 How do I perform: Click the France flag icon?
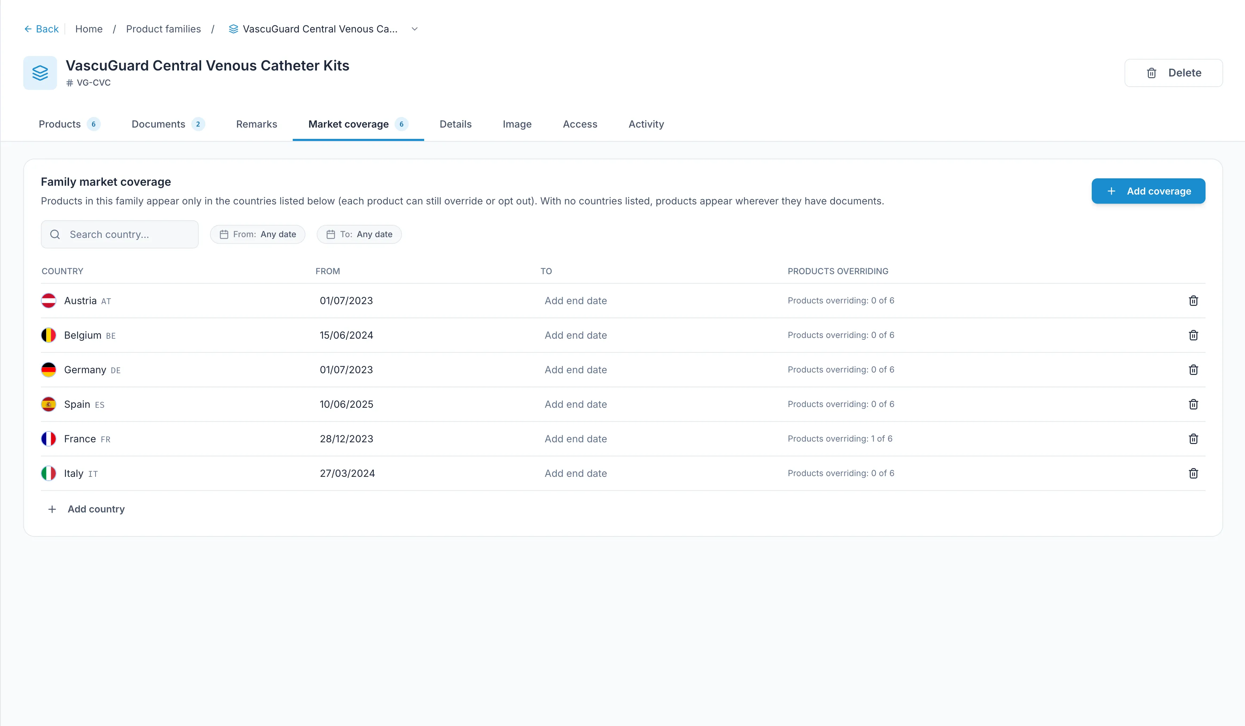48,439
